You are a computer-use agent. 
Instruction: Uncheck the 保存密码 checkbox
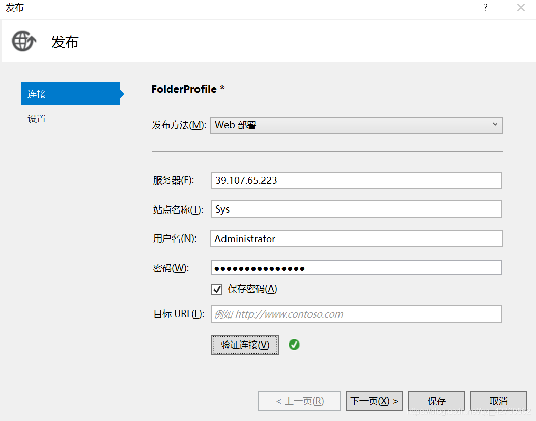coord(217,289)
